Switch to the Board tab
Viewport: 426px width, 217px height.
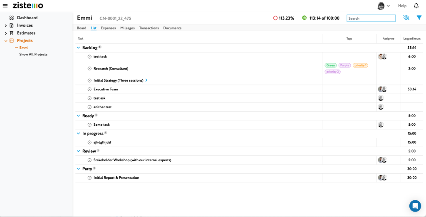(82, 28)
